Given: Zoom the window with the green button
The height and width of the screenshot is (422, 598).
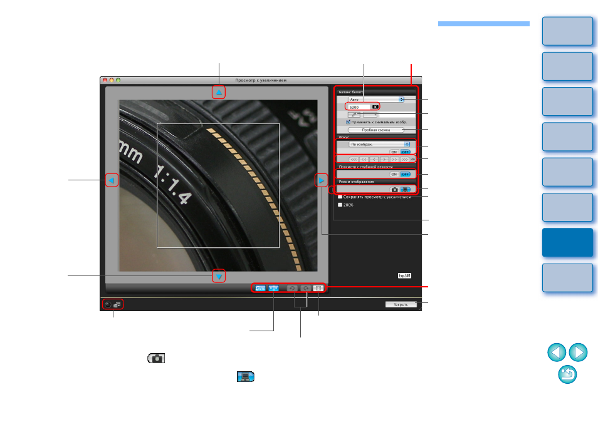Looking at the screenshot, I should pyautogui.click(x=118, y=80).
